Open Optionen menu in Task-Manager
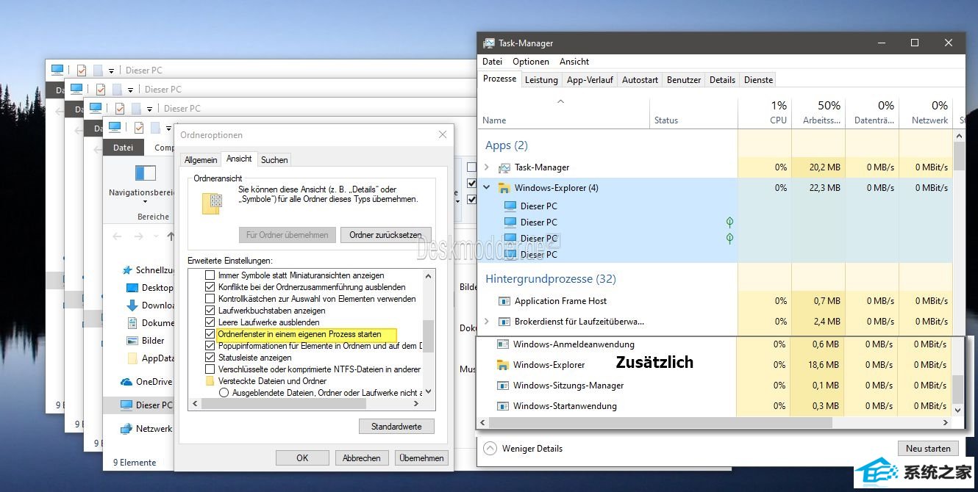 pos(531,62)
